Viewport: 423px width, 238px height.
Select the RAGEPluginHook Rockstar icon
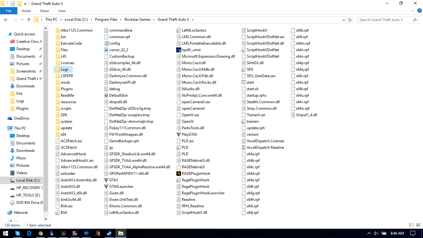(x=178, y=174)
